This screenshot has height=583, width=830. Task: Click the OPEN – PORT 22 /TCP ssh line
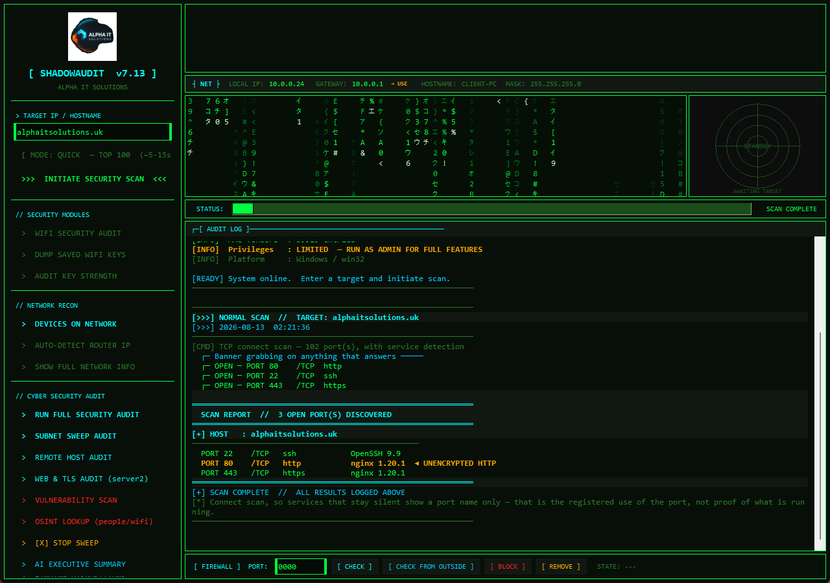(x=270, y=376)
